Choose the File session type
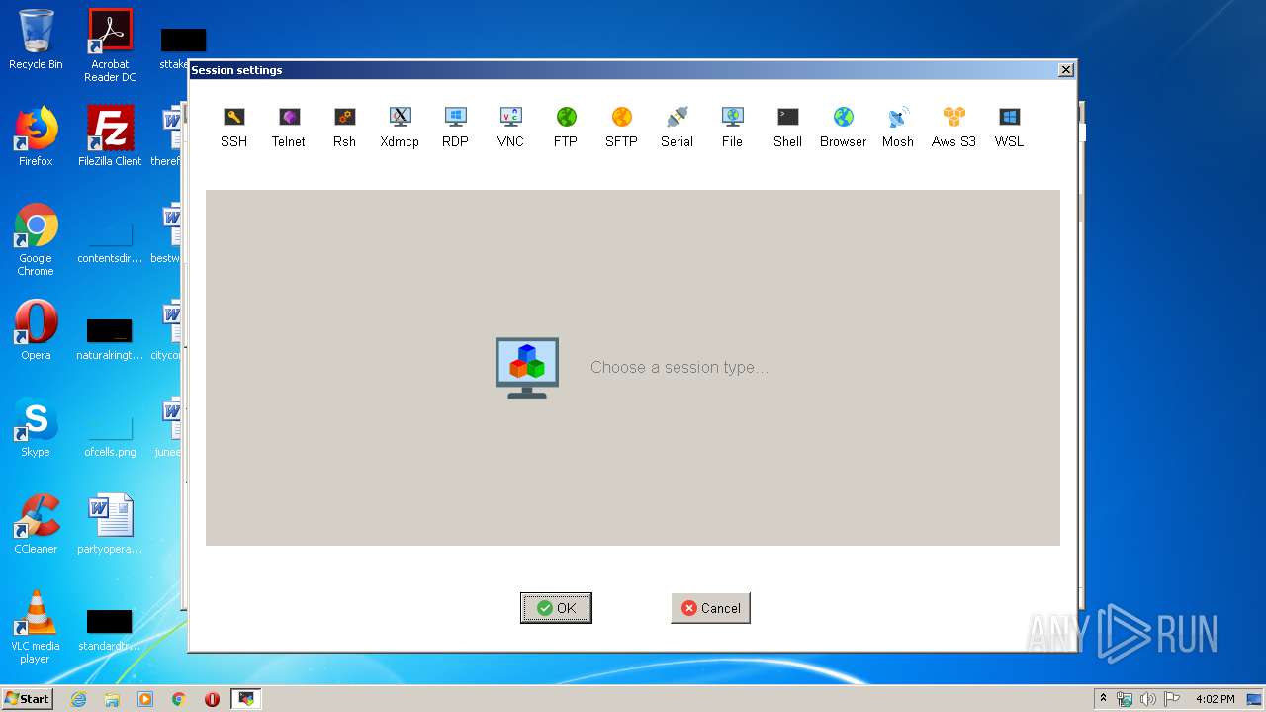The width and height of the screenshot is (1266, 712). pyautogui.click(x=732, y=128)
